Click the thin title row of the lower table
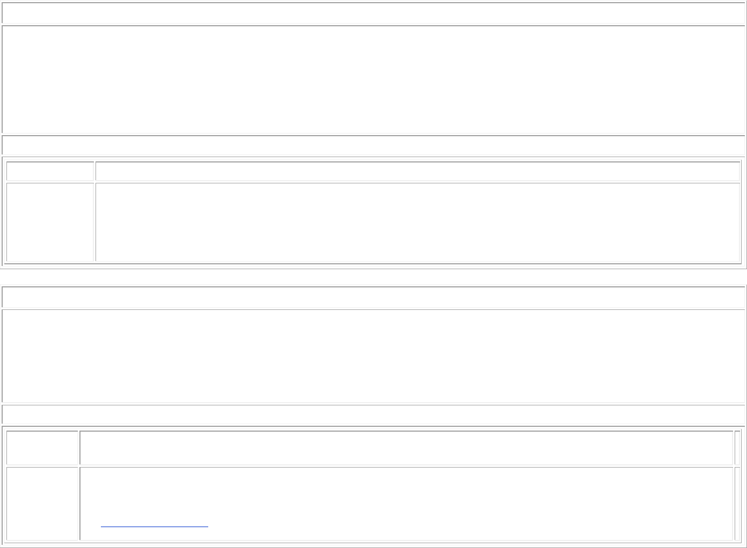Screen dimensions: 747x548 373,297
